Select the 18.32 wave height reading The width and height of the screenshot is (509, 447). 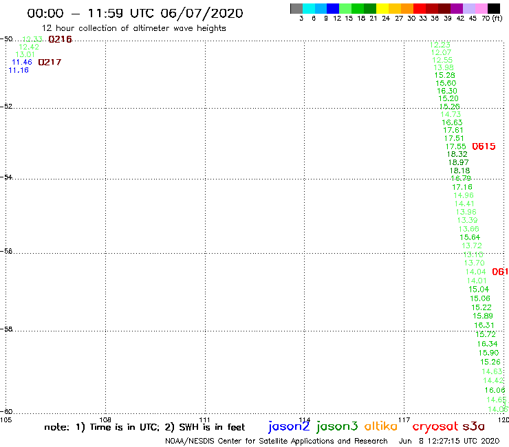[457, 154]
